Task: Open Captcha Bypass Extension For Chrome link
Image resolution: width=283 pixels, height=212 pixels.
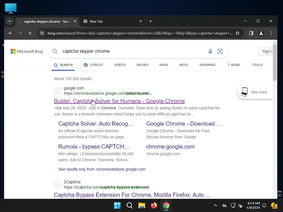Action: [x=132, y=195]
